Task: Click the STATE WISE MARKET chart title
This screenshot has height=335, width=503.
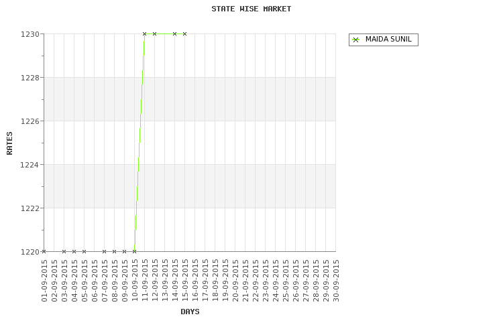Action: 251,9
